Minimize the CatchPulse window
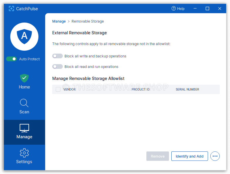This screenshot has width=230, height=174. pyautogui.click(x=195, y=8)
